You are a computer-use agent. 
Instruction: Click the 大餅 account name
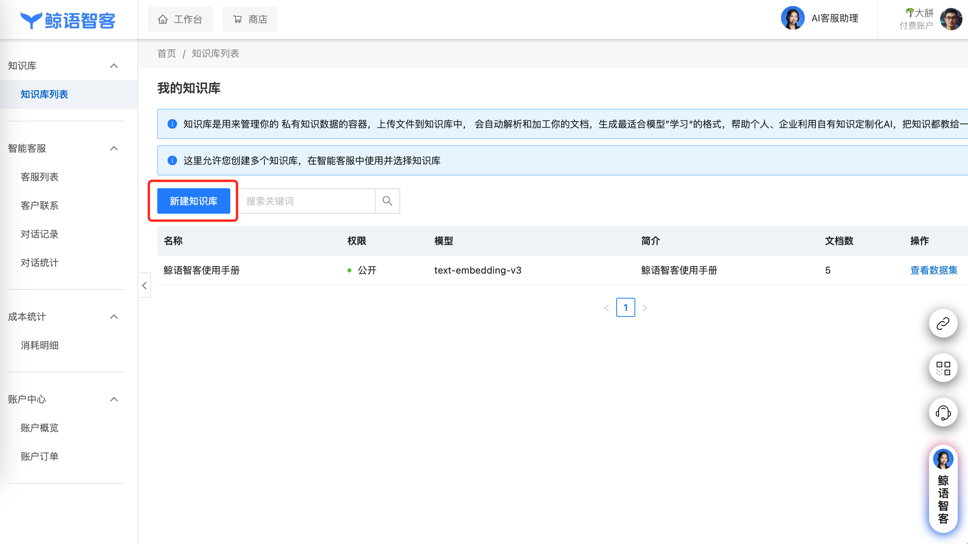pyautogui.click(x=920, y=13)
